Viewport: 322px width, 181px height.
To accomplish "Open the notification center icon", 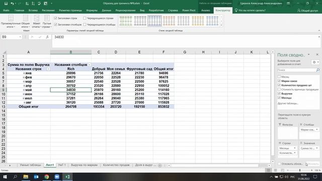I will [x=315, y=176].
